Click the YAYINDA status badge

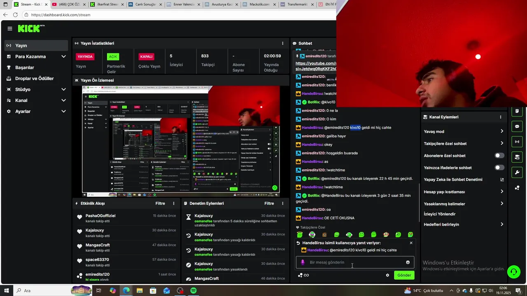85,57
